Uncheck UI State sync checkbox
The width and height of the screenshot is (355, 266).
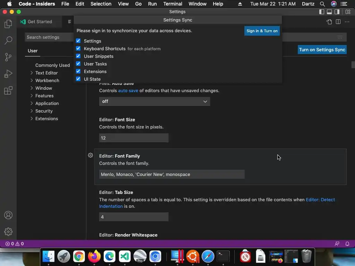[78, 79]
